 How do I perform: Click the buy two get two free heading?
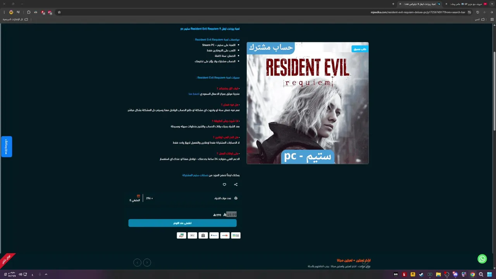(354, 260)
